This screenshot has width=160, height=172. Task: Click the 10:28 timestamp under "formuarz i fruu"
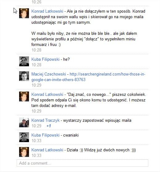pos(36,50)
